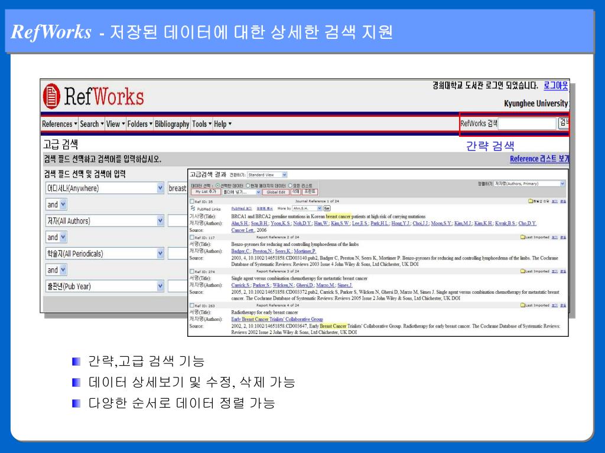Click the red RefWorks logo icon
The image size is (605, 453).
click(x=51, y=96)
